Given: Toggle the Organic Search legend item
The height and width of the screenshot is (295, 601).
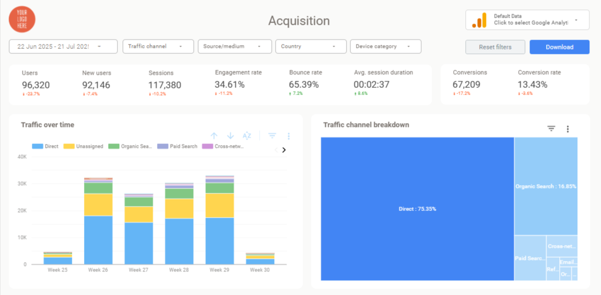Looking at the screenshot, I should [131, 146].
